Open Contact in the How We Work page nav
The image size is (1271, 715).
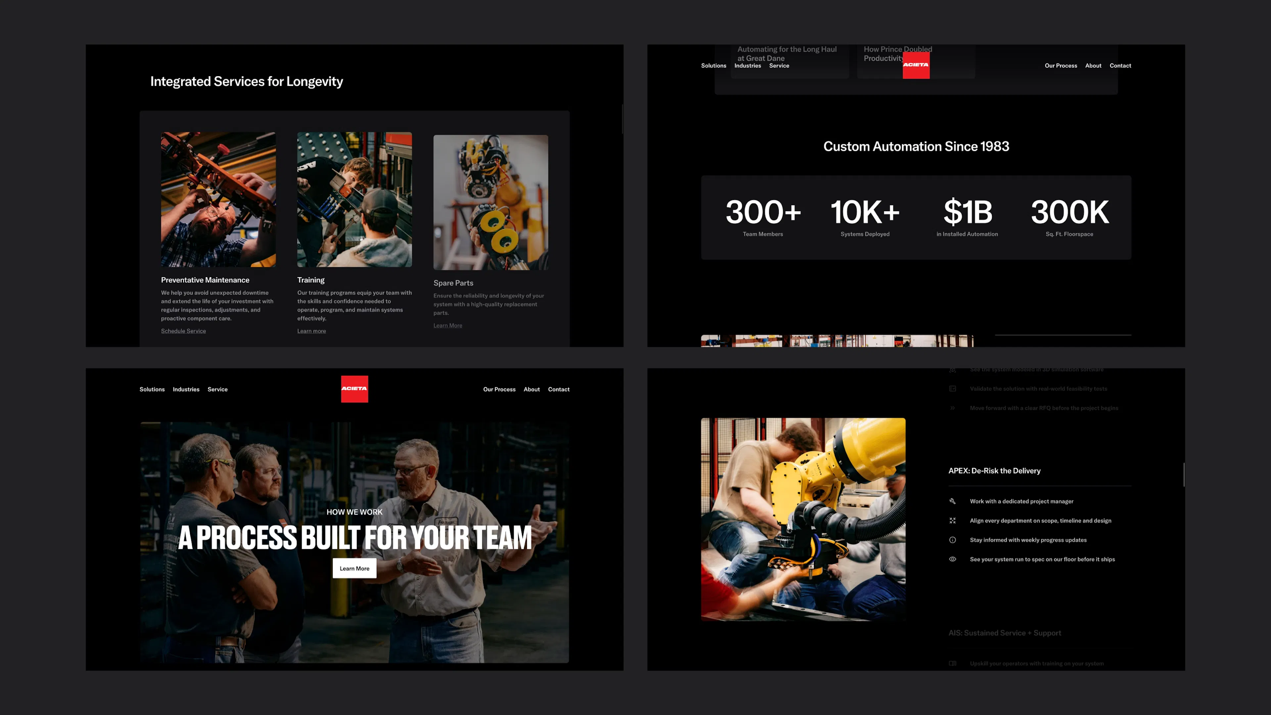(x=558, y=389)
